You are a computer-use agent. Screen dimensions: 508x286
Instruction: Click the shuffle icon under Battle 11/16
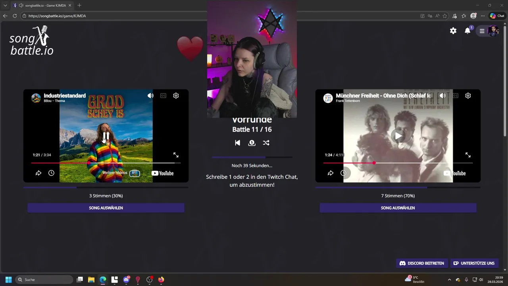click(266, 143)
